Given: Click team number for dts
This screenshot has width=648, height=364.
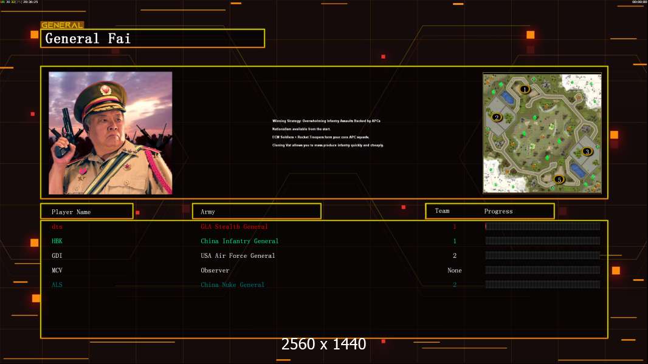Looking at the screenshot, I should click(x=455, y=226).
